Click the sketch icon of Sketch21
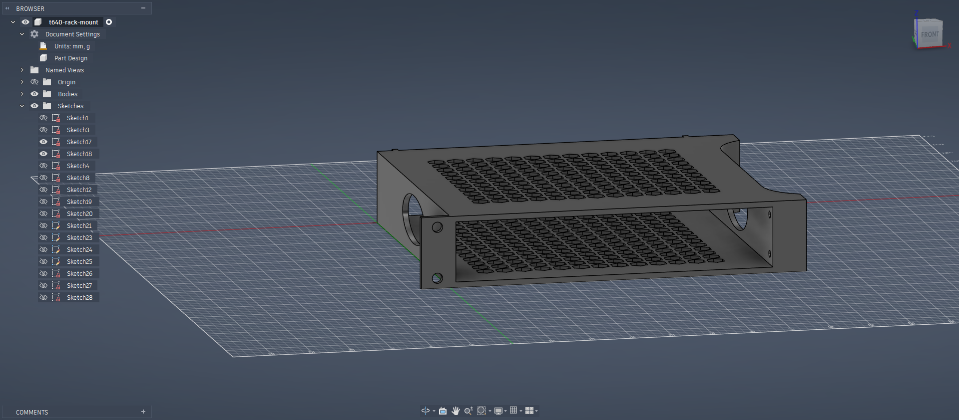 click(x=56, y=225)
